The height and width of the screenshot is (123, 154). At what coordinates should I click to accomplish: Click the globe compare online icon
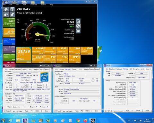78,26
